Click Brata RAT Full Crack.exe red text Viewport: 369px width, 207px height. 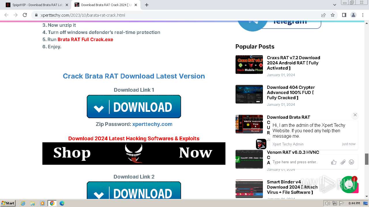pyautogui.click(x=85, y=39)
